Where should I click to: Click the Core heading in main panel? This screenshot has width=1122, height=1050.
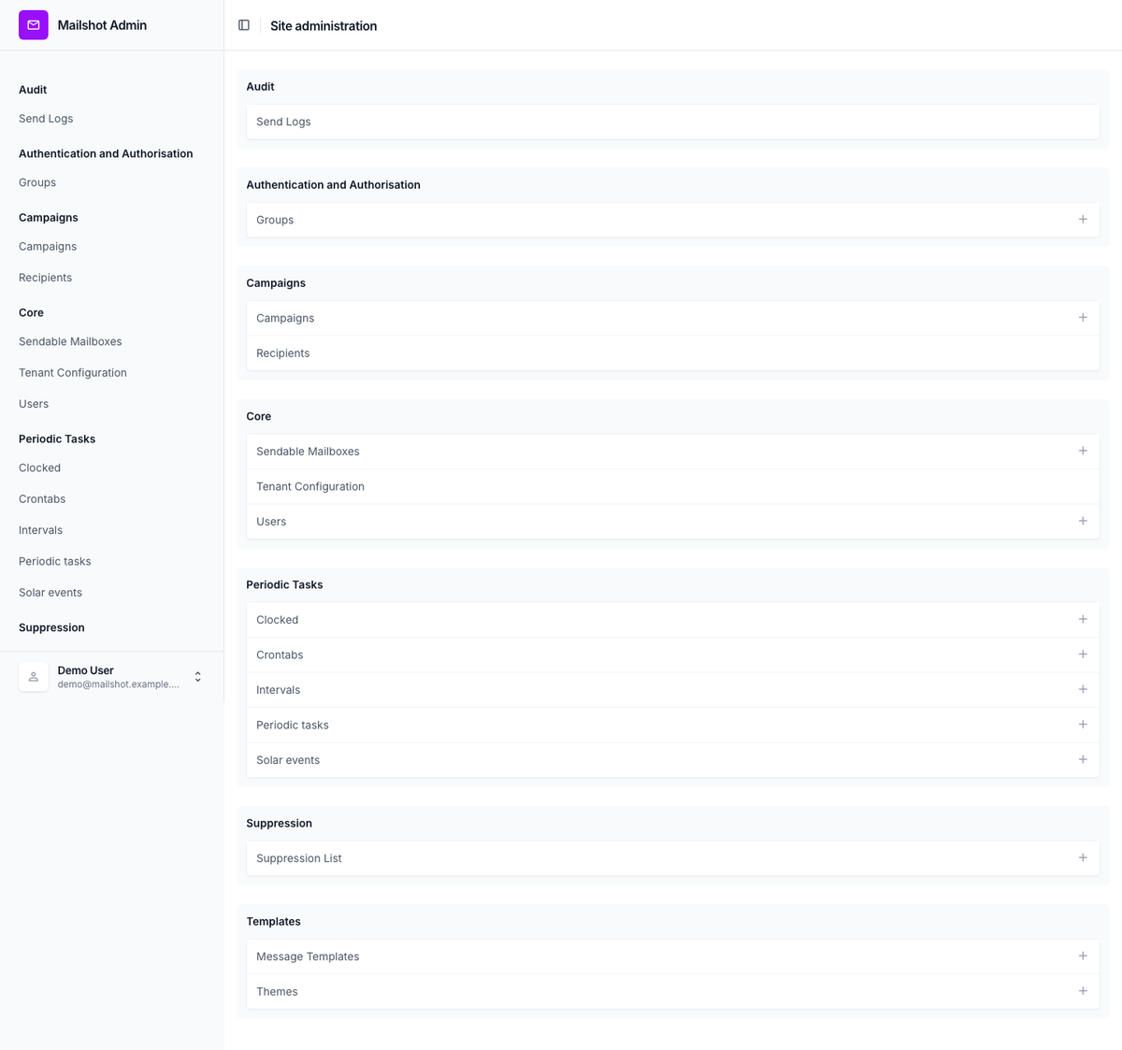[258, 416]
